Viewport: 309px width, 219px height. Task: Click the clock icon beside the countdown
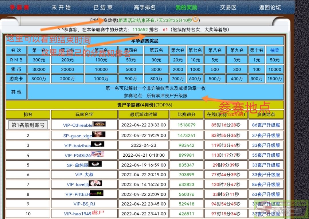pos(195,19)
